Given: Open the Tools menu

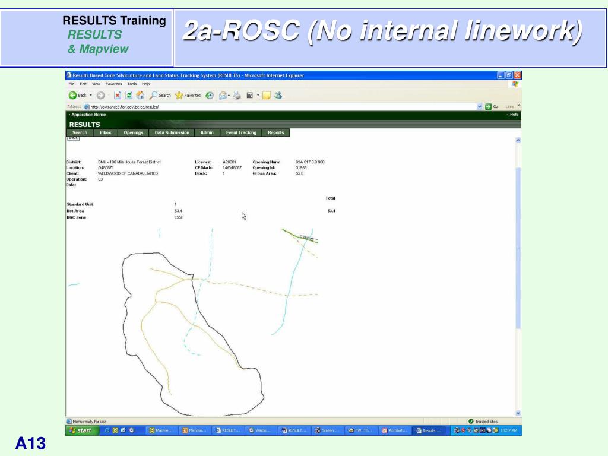Looking at the screenshot, I should [132, 84].
